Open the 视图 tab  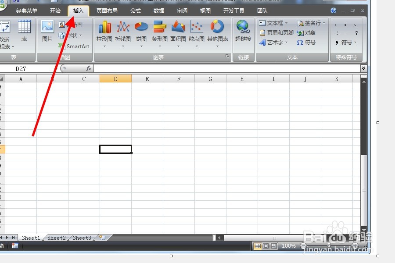coord(205,11)
